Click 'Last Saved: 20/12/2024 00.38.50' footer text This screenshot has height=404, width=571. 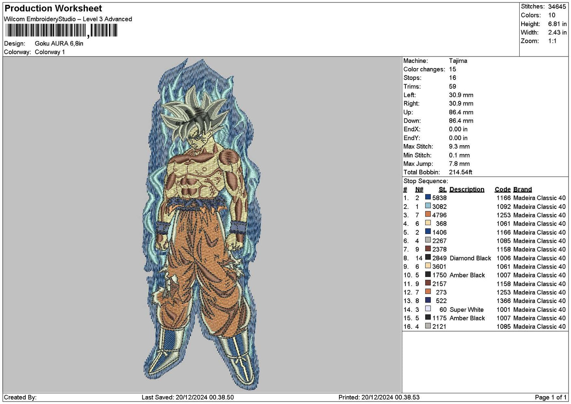(188, 397)
